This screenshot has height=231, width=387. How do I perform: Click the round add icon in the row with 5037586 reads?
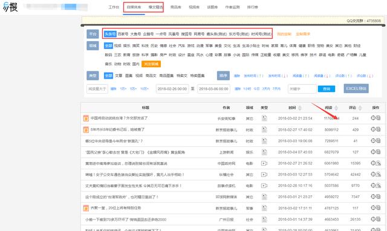click(x=373, y=185)
